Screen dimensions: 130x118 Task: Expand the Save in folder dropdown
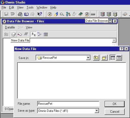(x=88, y=58)
